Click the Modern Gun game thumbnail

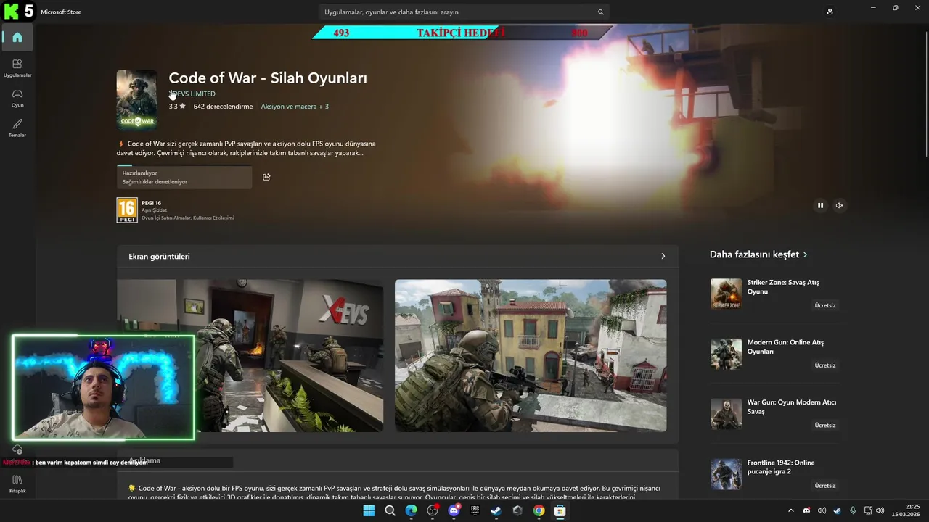pyautogui.click(x=726, y=354)
